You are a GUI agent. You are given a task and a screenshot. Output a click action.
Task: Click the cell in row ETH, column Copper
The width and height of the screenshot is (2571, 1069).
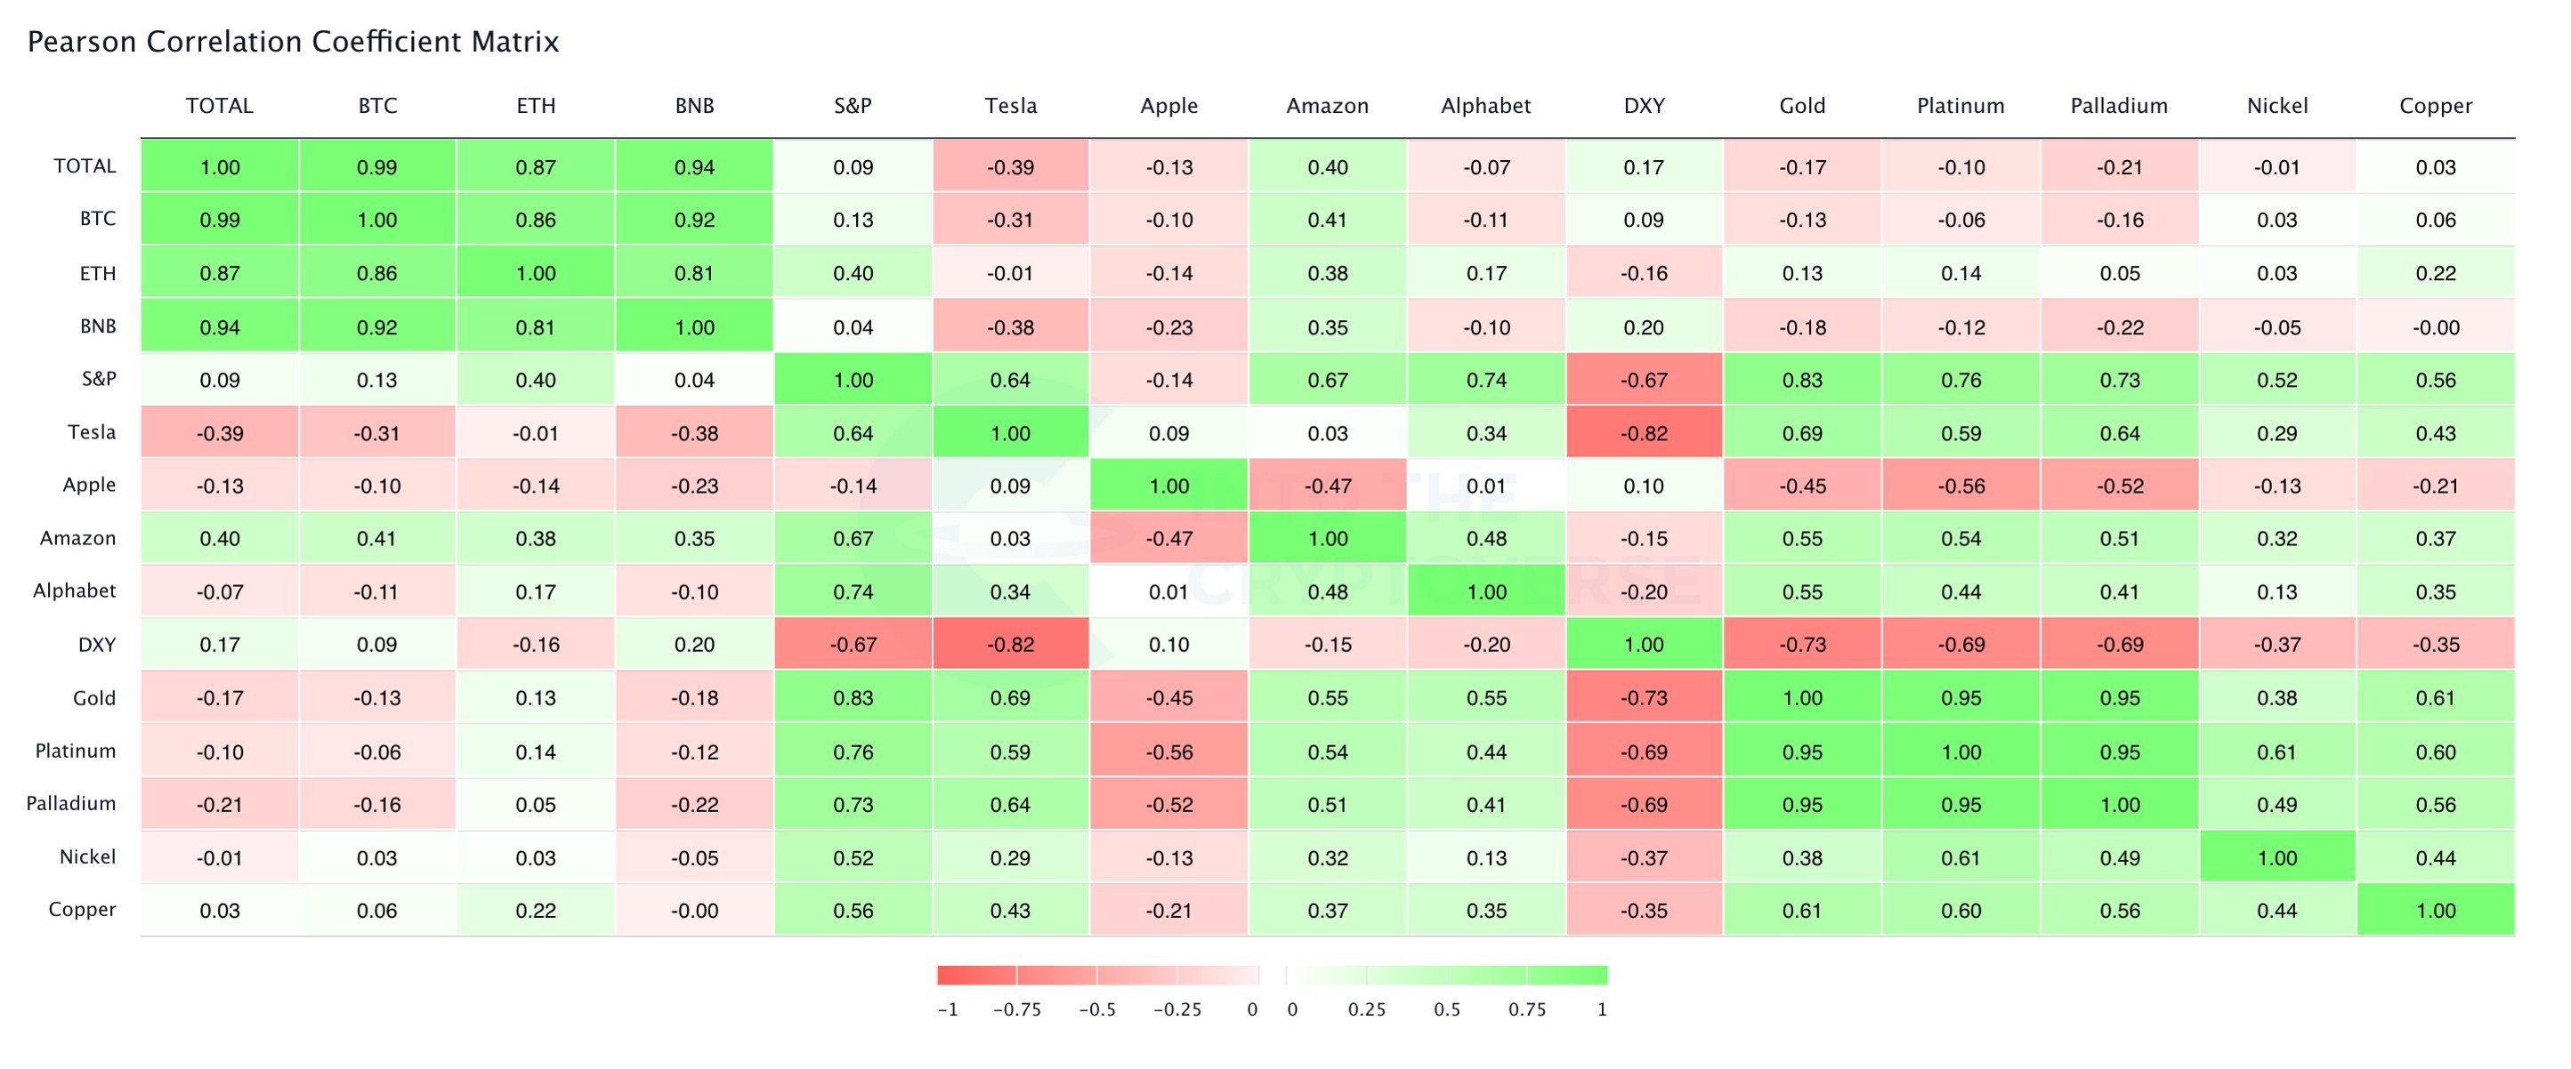(x=2435, y=273)
